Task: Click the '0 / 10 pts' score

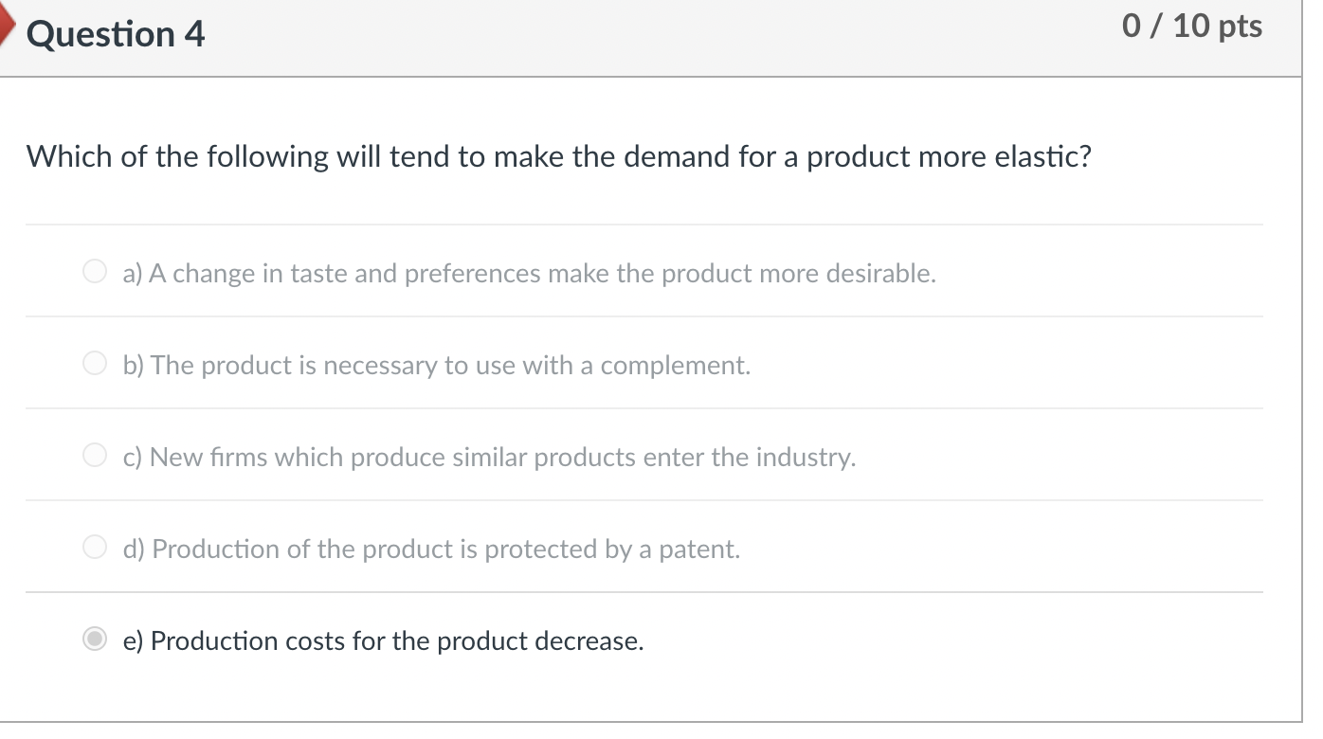Action: point(1191,27)
